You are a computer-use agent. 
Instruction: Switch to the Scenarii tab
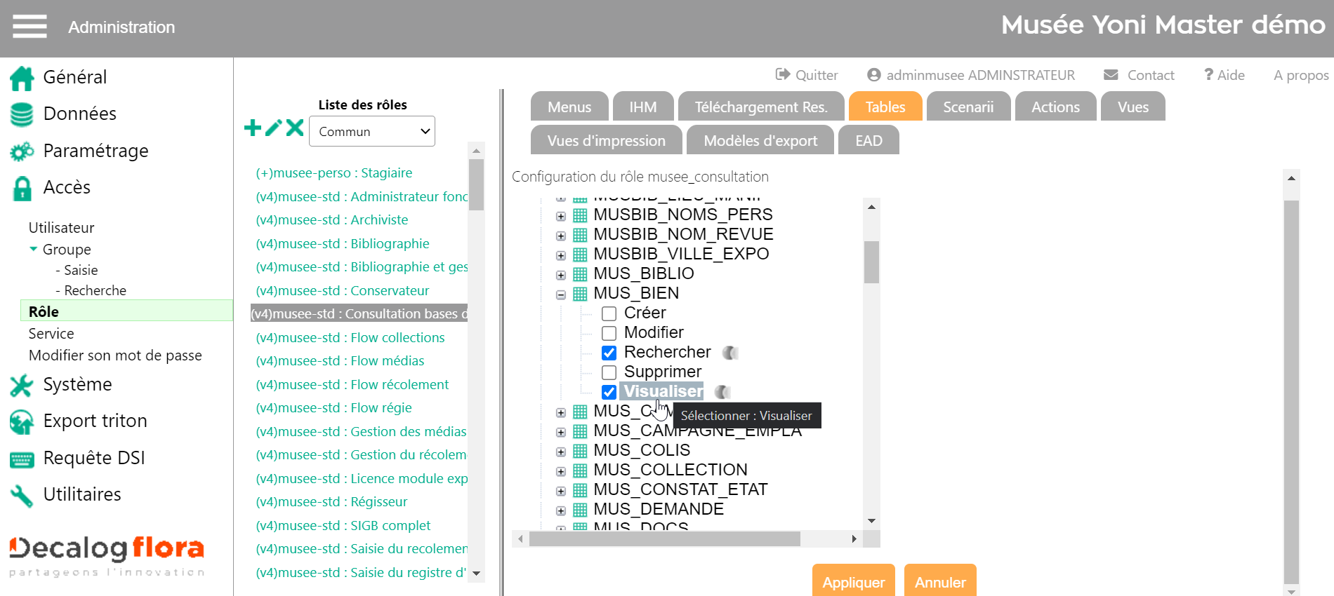pyautogui.click(x=968, y=107)
